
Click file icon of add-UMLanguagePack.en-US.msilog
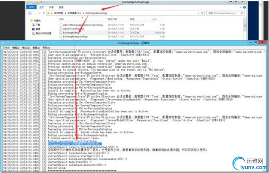coord(61,25)
